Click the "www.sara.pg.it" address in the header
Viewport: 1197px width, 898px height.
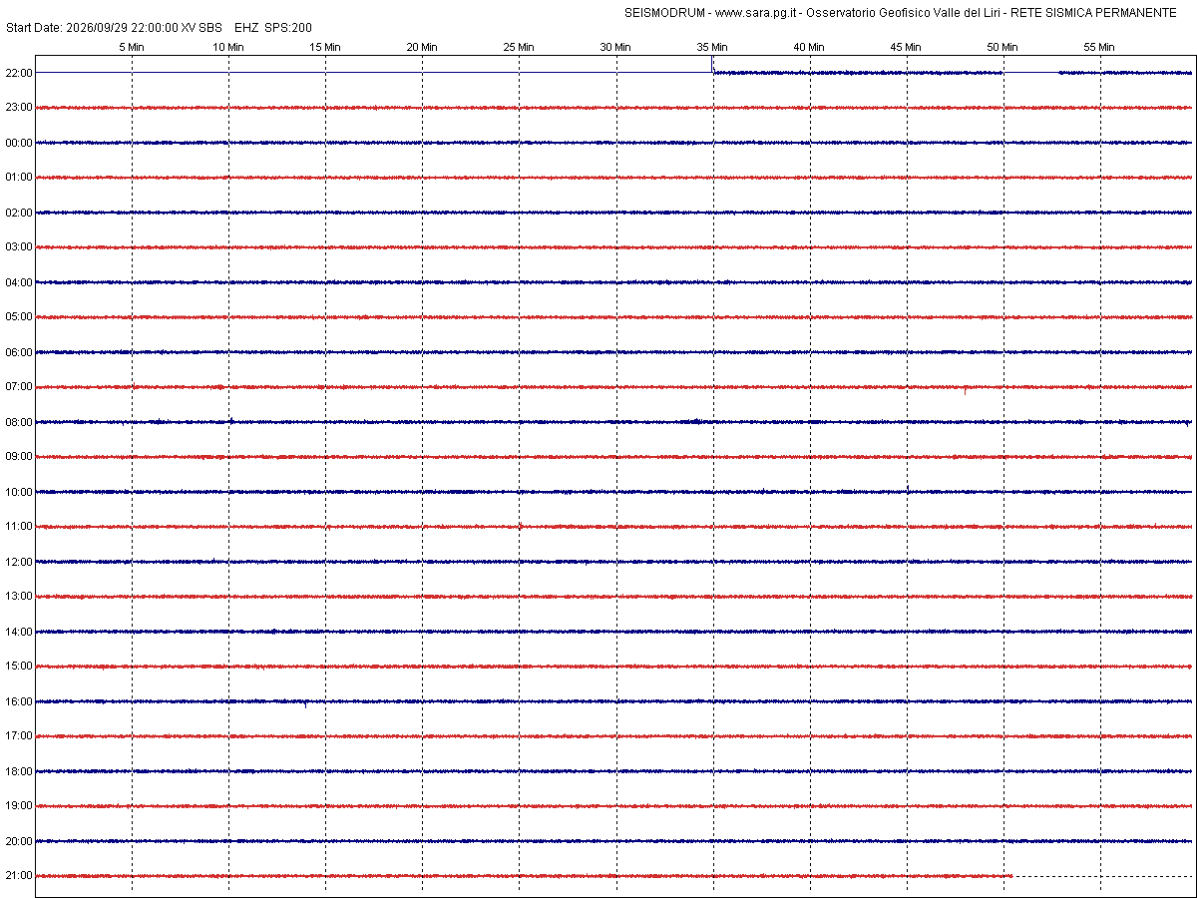coord(755,12)
